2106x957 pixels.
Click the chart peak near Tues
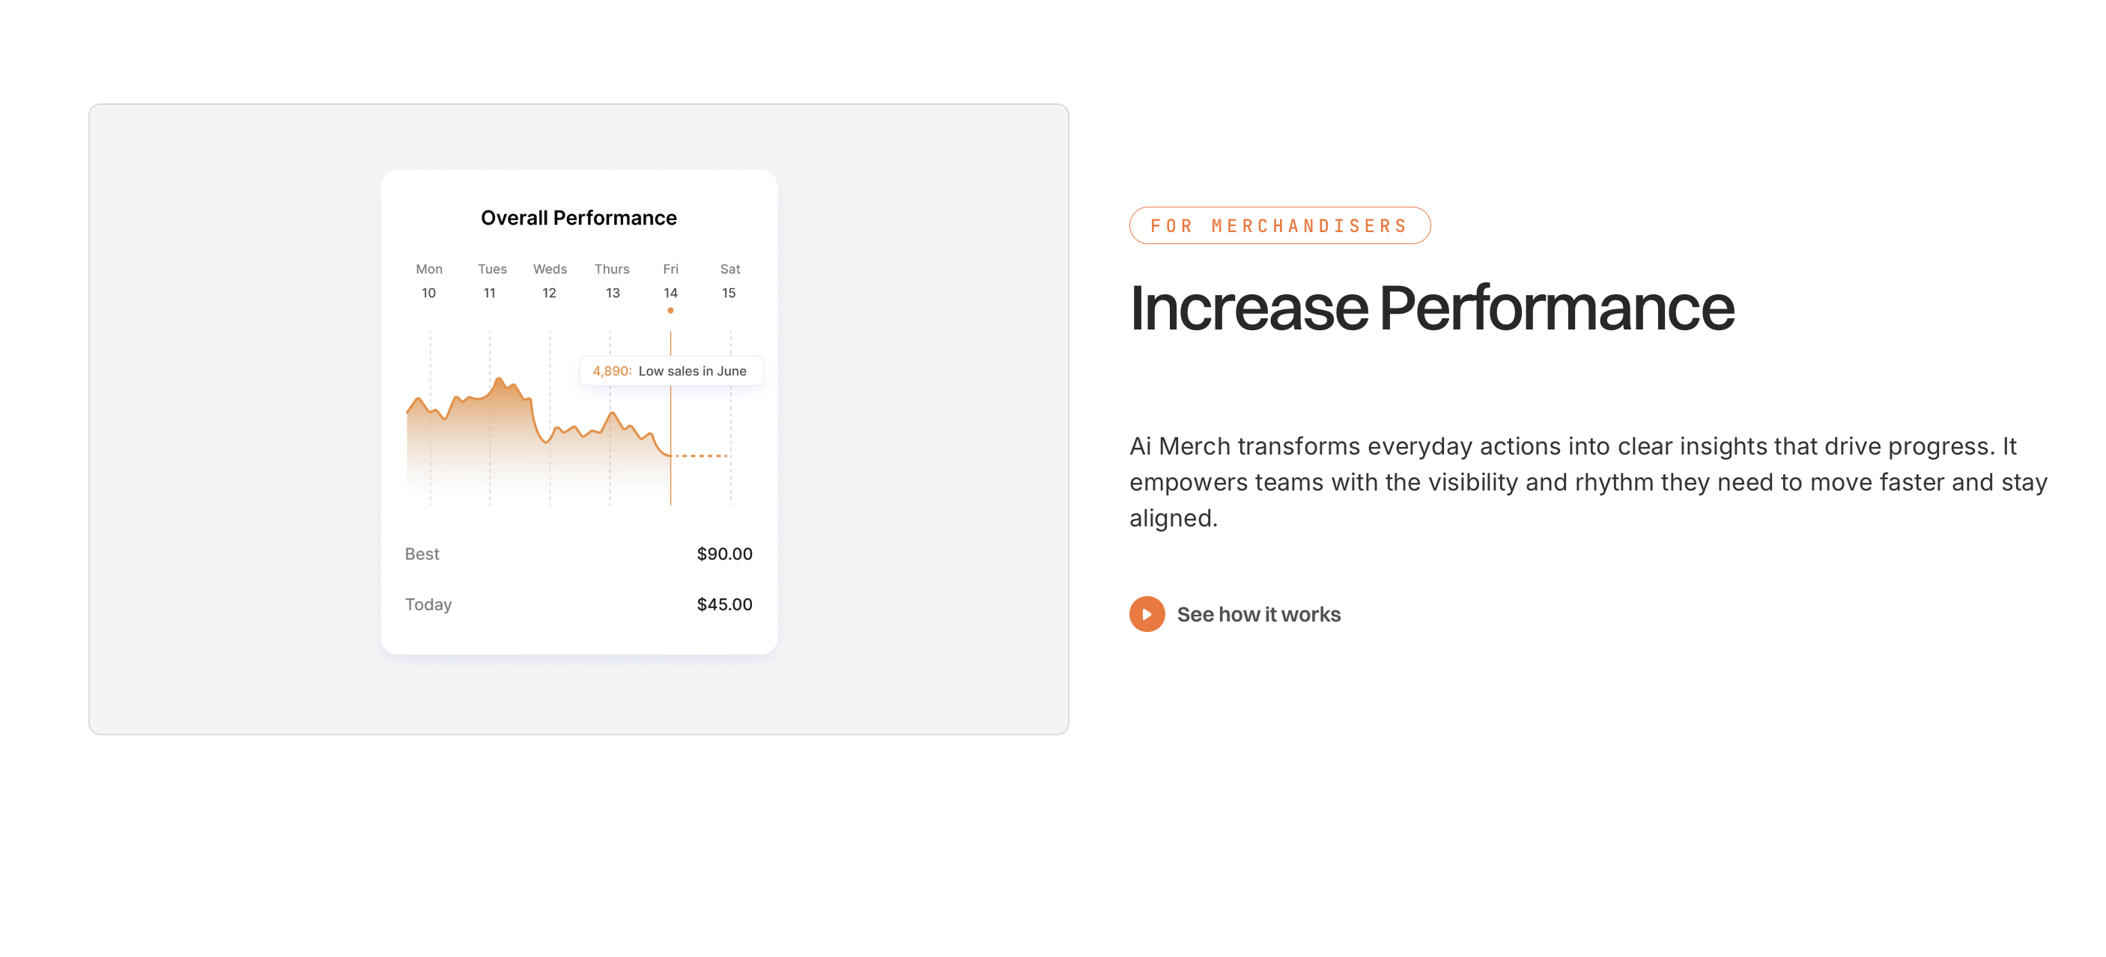point(499,381)
